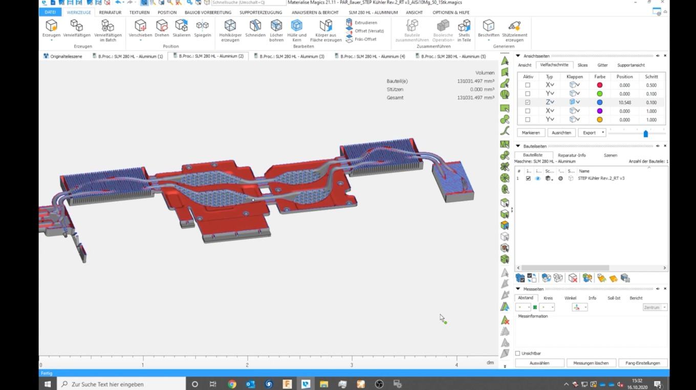Click the Markieren button

tap(531, 133)
